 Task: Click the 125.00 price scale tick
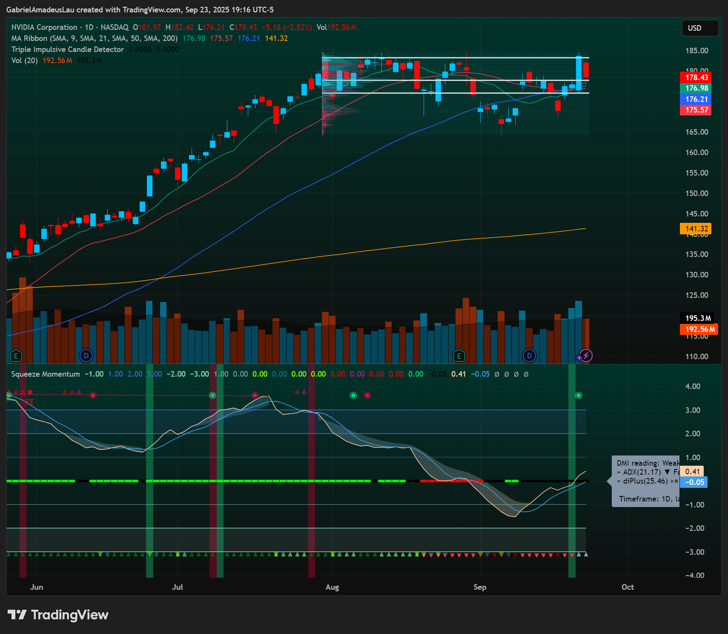[697, 295]
